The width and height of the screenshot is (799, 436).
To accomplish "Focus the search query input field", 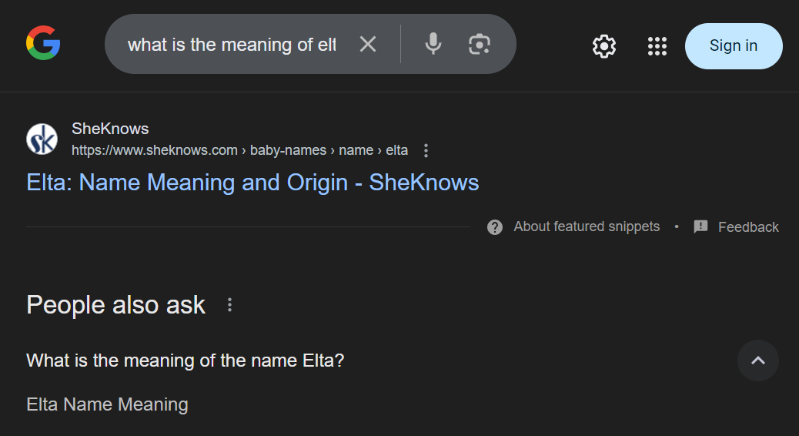I will point(231,45).
